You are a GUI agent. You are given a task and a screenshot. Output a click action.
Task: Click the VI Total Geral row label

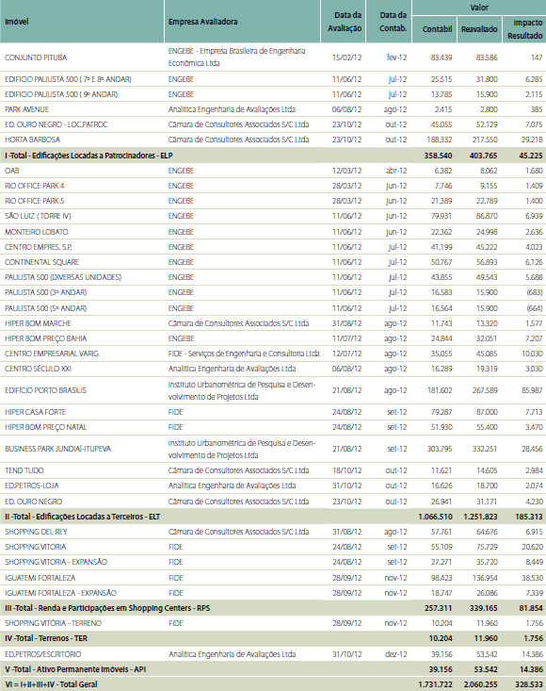(51, 684)
